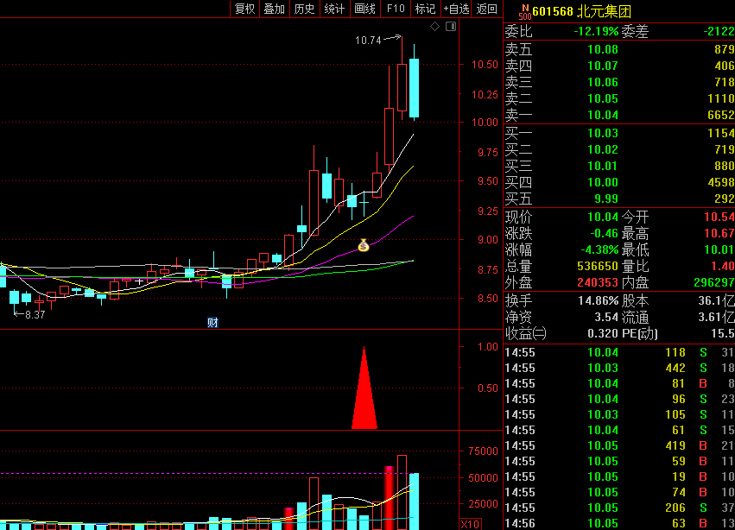This screenshot has width=735, height=530.
Task: Click the gold money bag chart marker
Action: [x=364, y=245]
